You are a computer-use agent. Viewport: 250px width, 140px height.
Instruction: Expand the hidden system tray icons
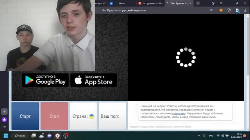pos(199,136)
